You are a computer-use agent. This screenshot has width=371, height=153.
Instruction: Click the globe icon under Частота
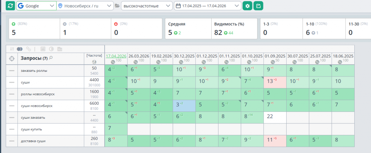click(94, 62)
